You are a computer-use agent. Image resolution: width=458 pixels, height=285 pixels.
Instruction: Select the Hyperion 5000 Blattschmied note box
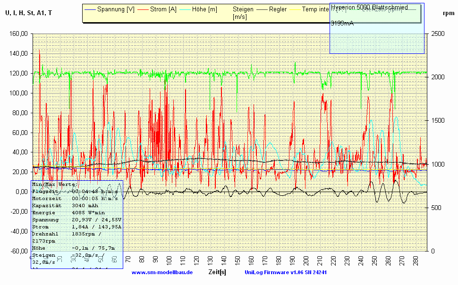(x=376, y=28)
